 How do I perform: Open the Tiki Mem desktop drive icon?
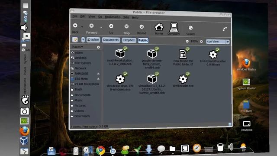(246, 107)
